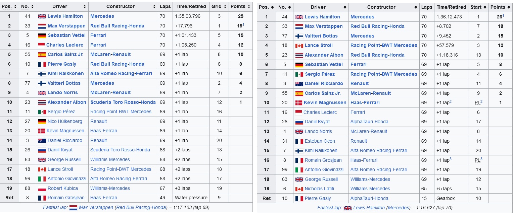The width and height of the screenshot is (513, 213).
Task: Select the time '1:35:03.796' in left table
Action: [188, 16]
